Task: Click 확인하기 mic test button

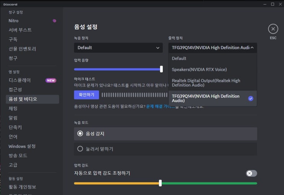Action: point(86,95)
